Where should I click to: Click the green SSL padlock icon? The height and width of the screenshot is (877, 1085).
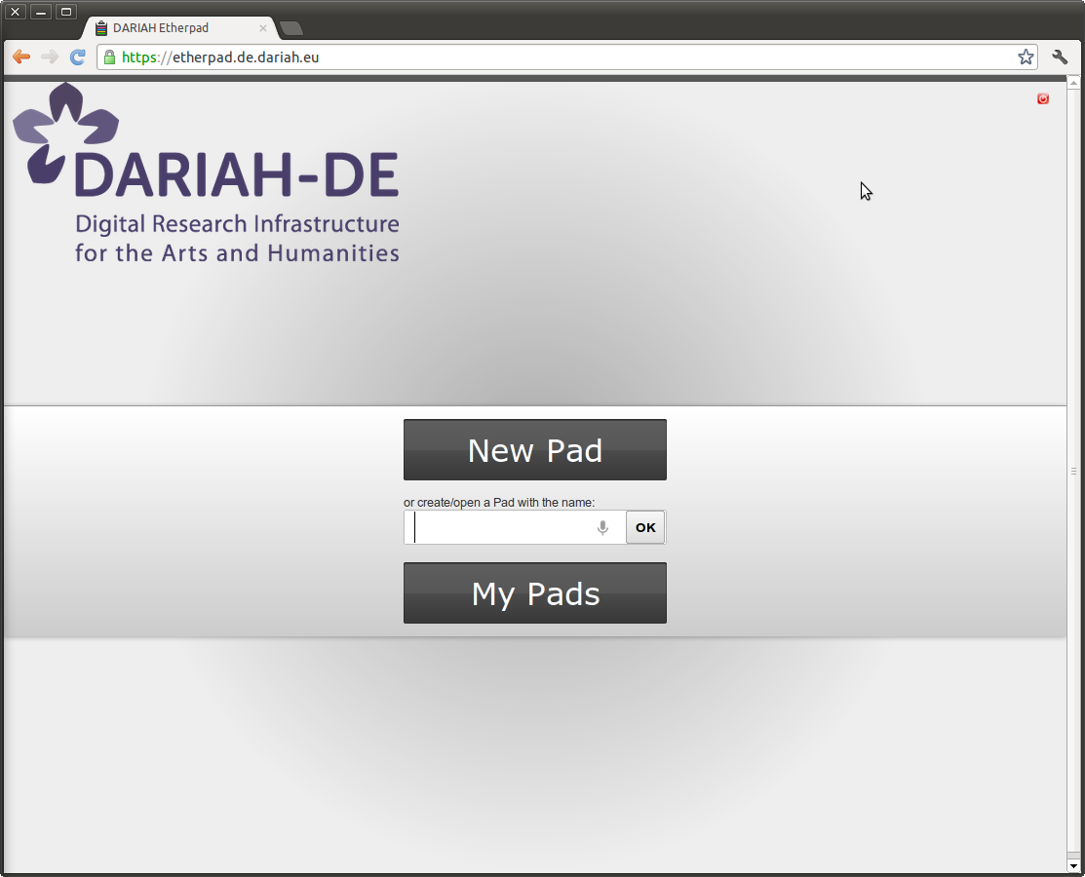tap(109, 57)
